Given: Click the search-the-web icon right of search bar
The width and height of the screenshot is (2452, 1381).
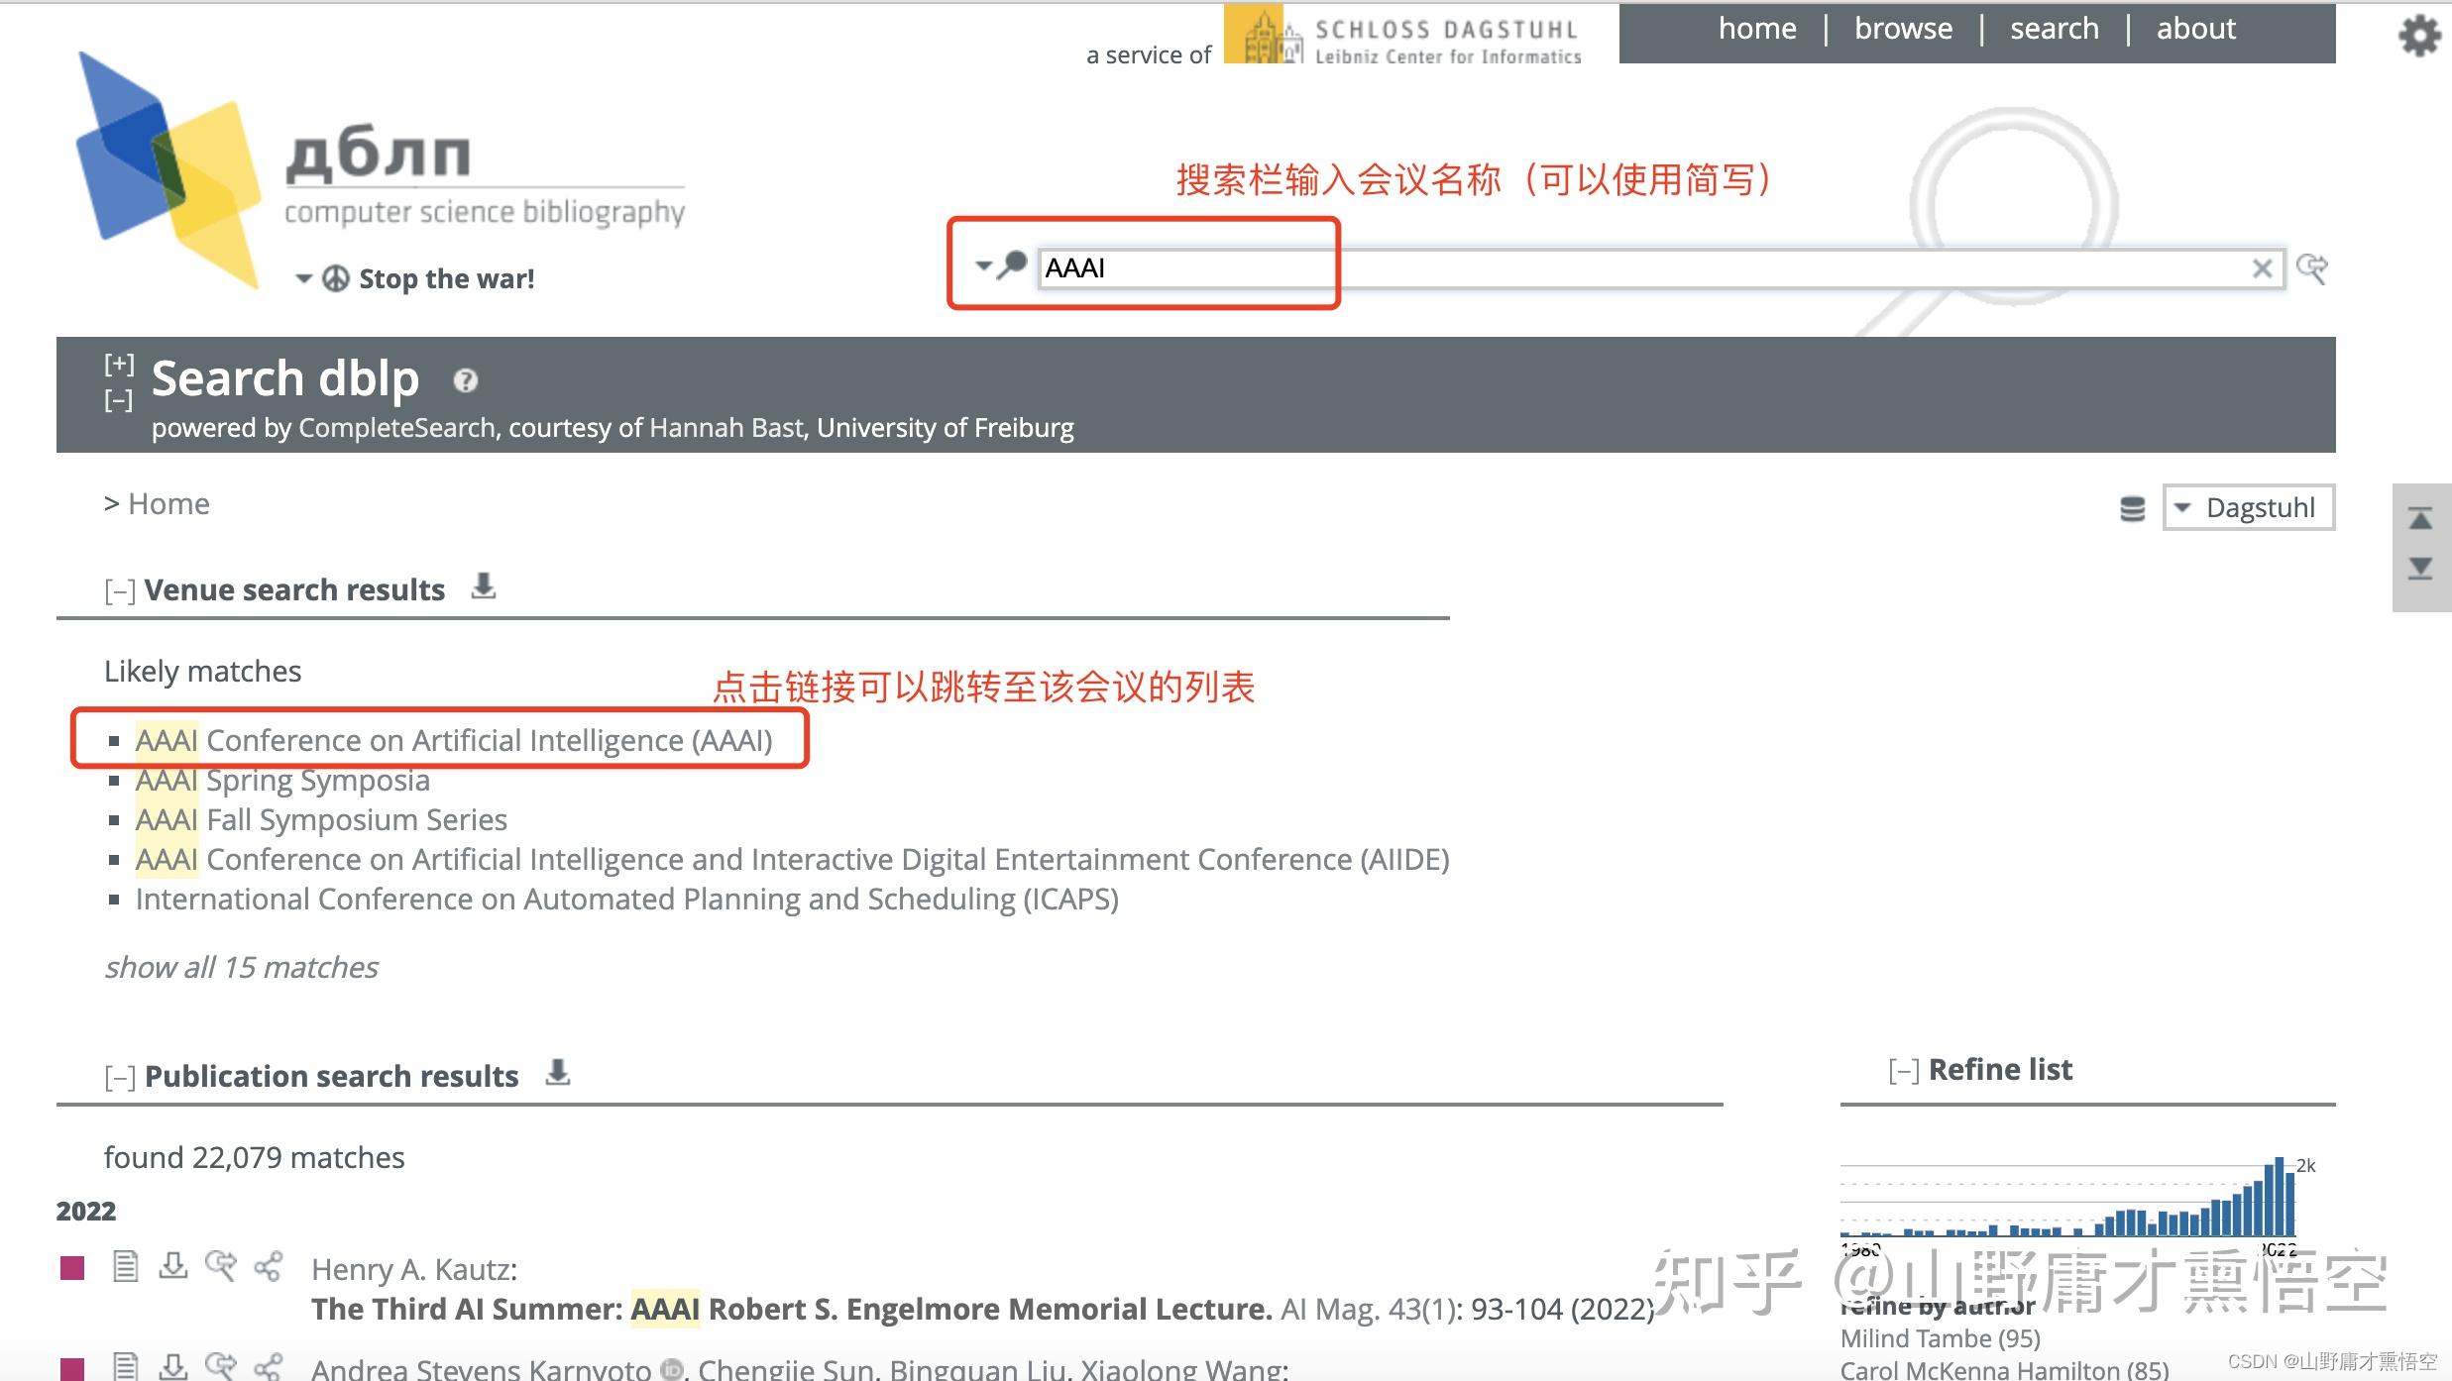Looking at the screenshot, I should 2312,268.
